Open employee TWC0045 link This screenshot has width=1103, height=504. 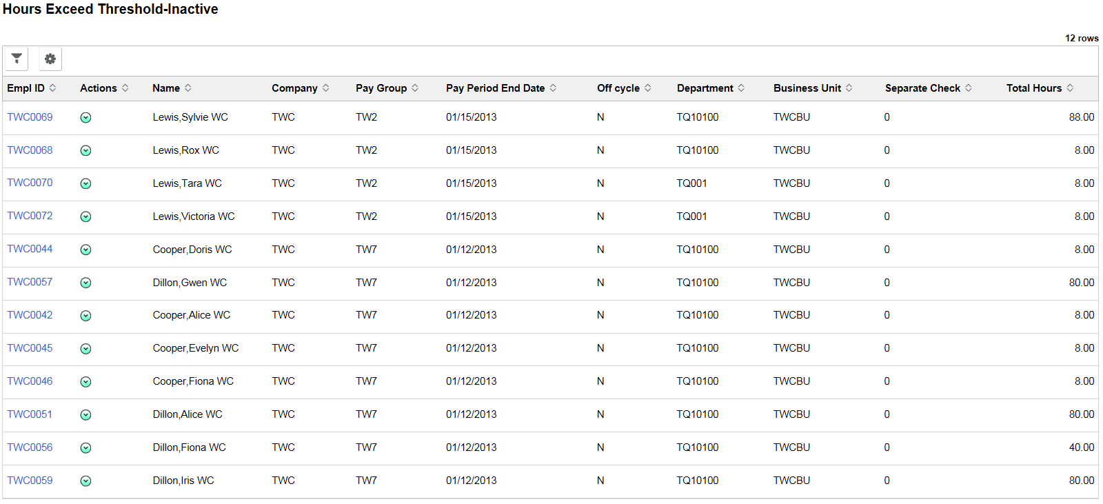click(30, 348)
